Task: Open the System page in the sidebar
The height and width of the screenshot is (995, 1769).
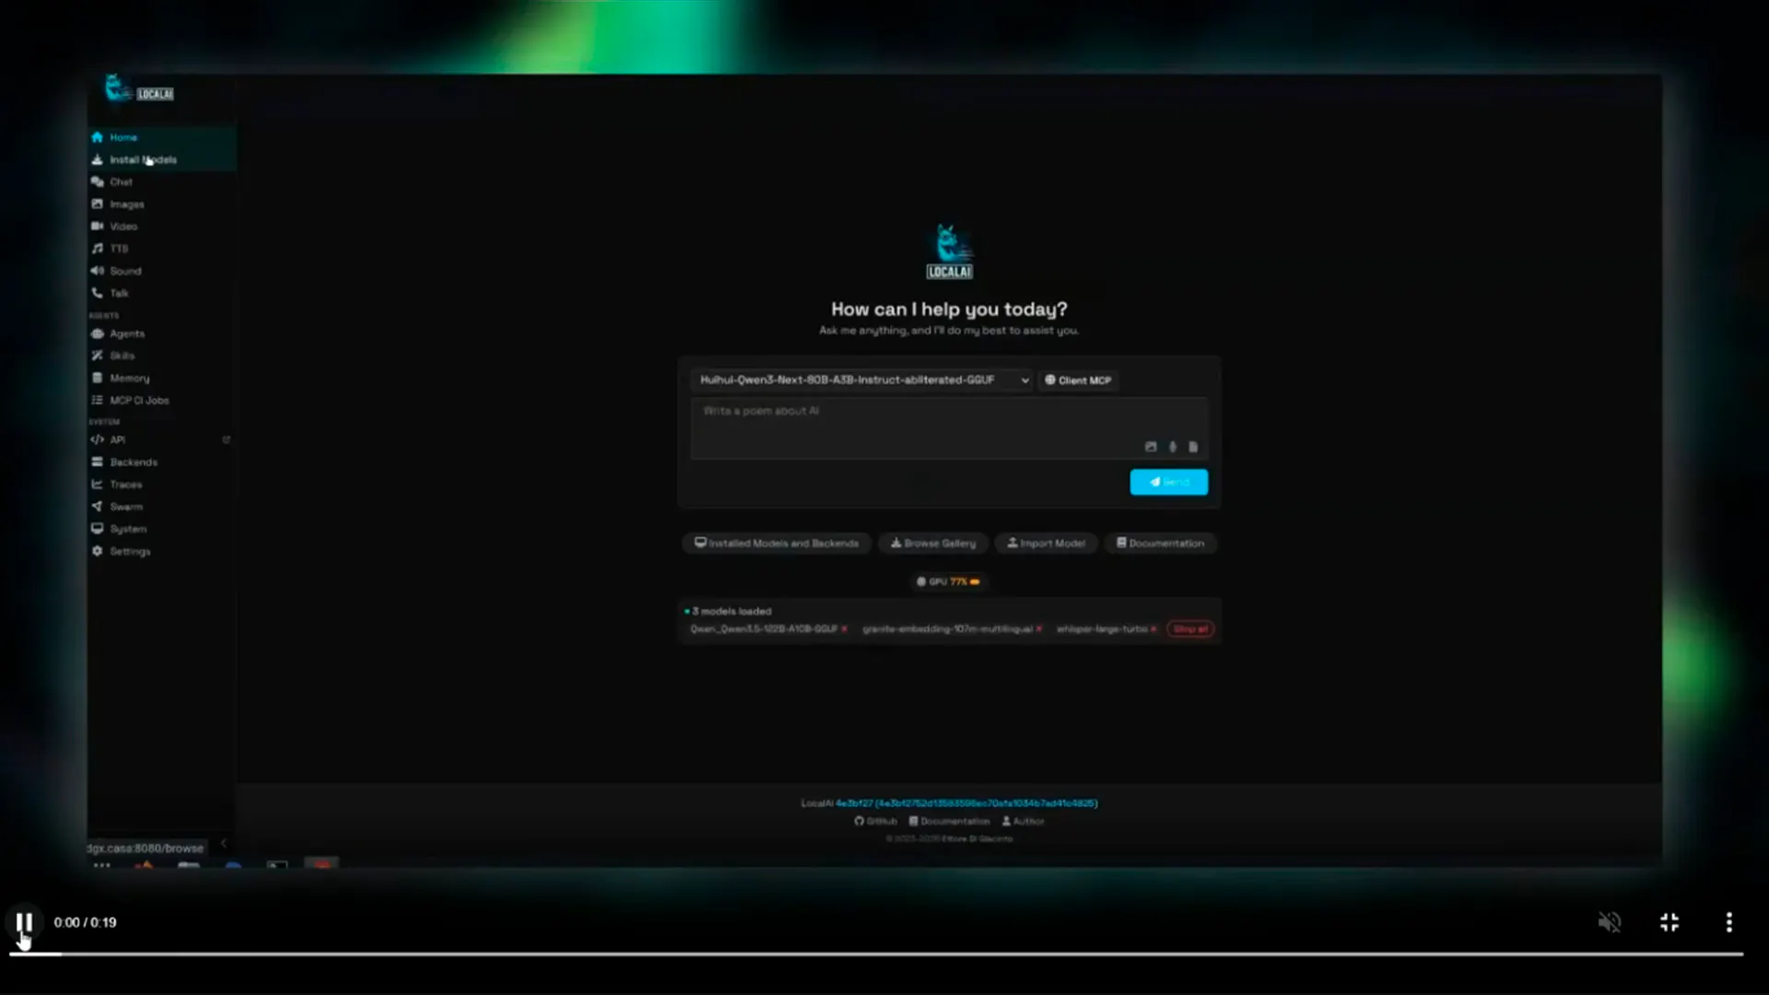Action: tap(161, 529)
